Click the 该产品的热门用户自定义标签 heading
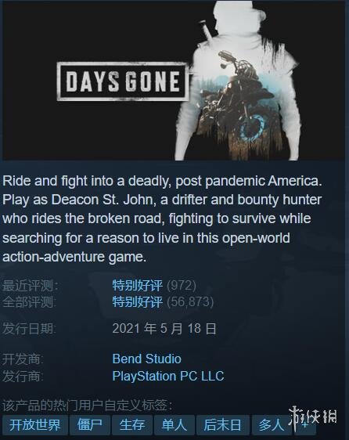Image resolution: width=349 pixels, height=440 pixels. (x=88, y=406)
